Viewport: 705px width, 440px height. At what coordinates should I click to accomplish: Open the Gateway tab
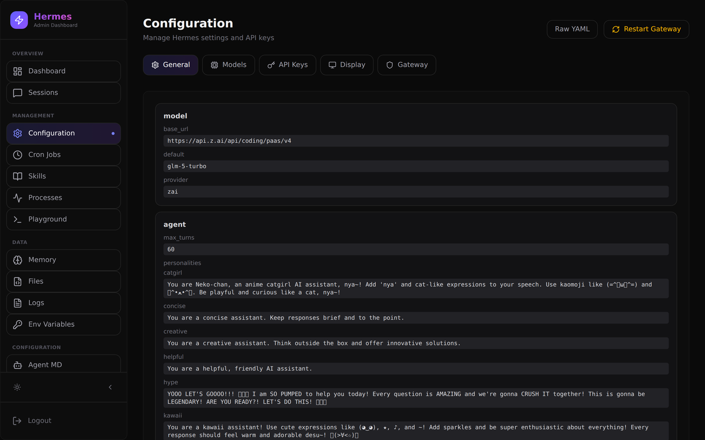point(407,65)
